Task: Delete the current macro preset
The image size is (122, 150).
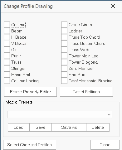Action: [98, 127]
